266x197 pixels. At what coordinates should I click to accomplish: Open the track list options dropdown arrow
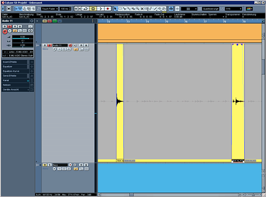click(x=37, y=21)
